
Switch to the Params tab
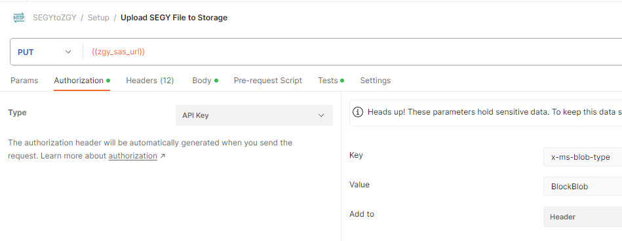tap(24, 81)
